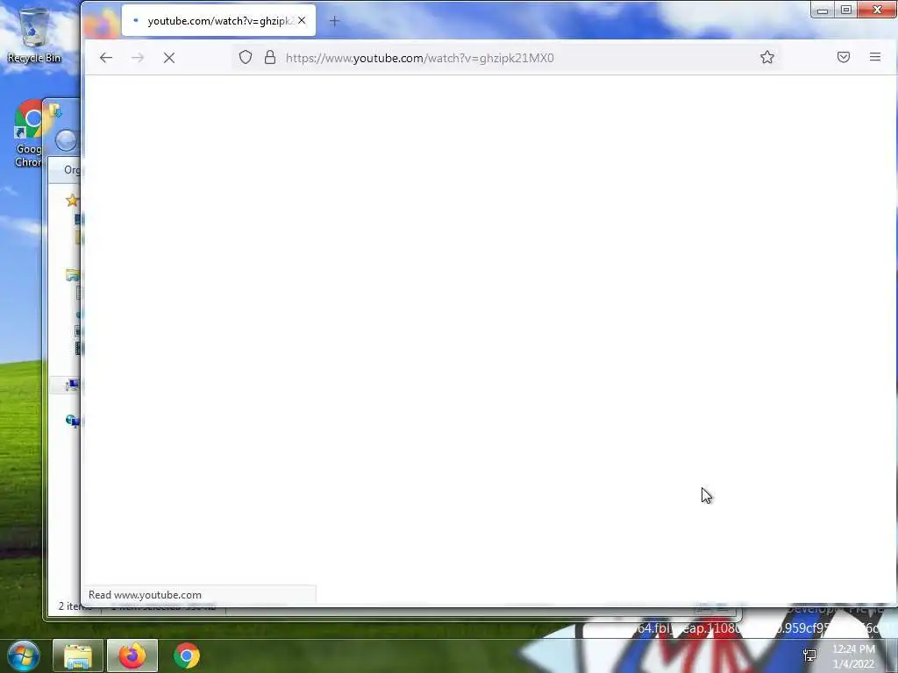Click Favorites star in Explorer window behind

click(72, 201)
